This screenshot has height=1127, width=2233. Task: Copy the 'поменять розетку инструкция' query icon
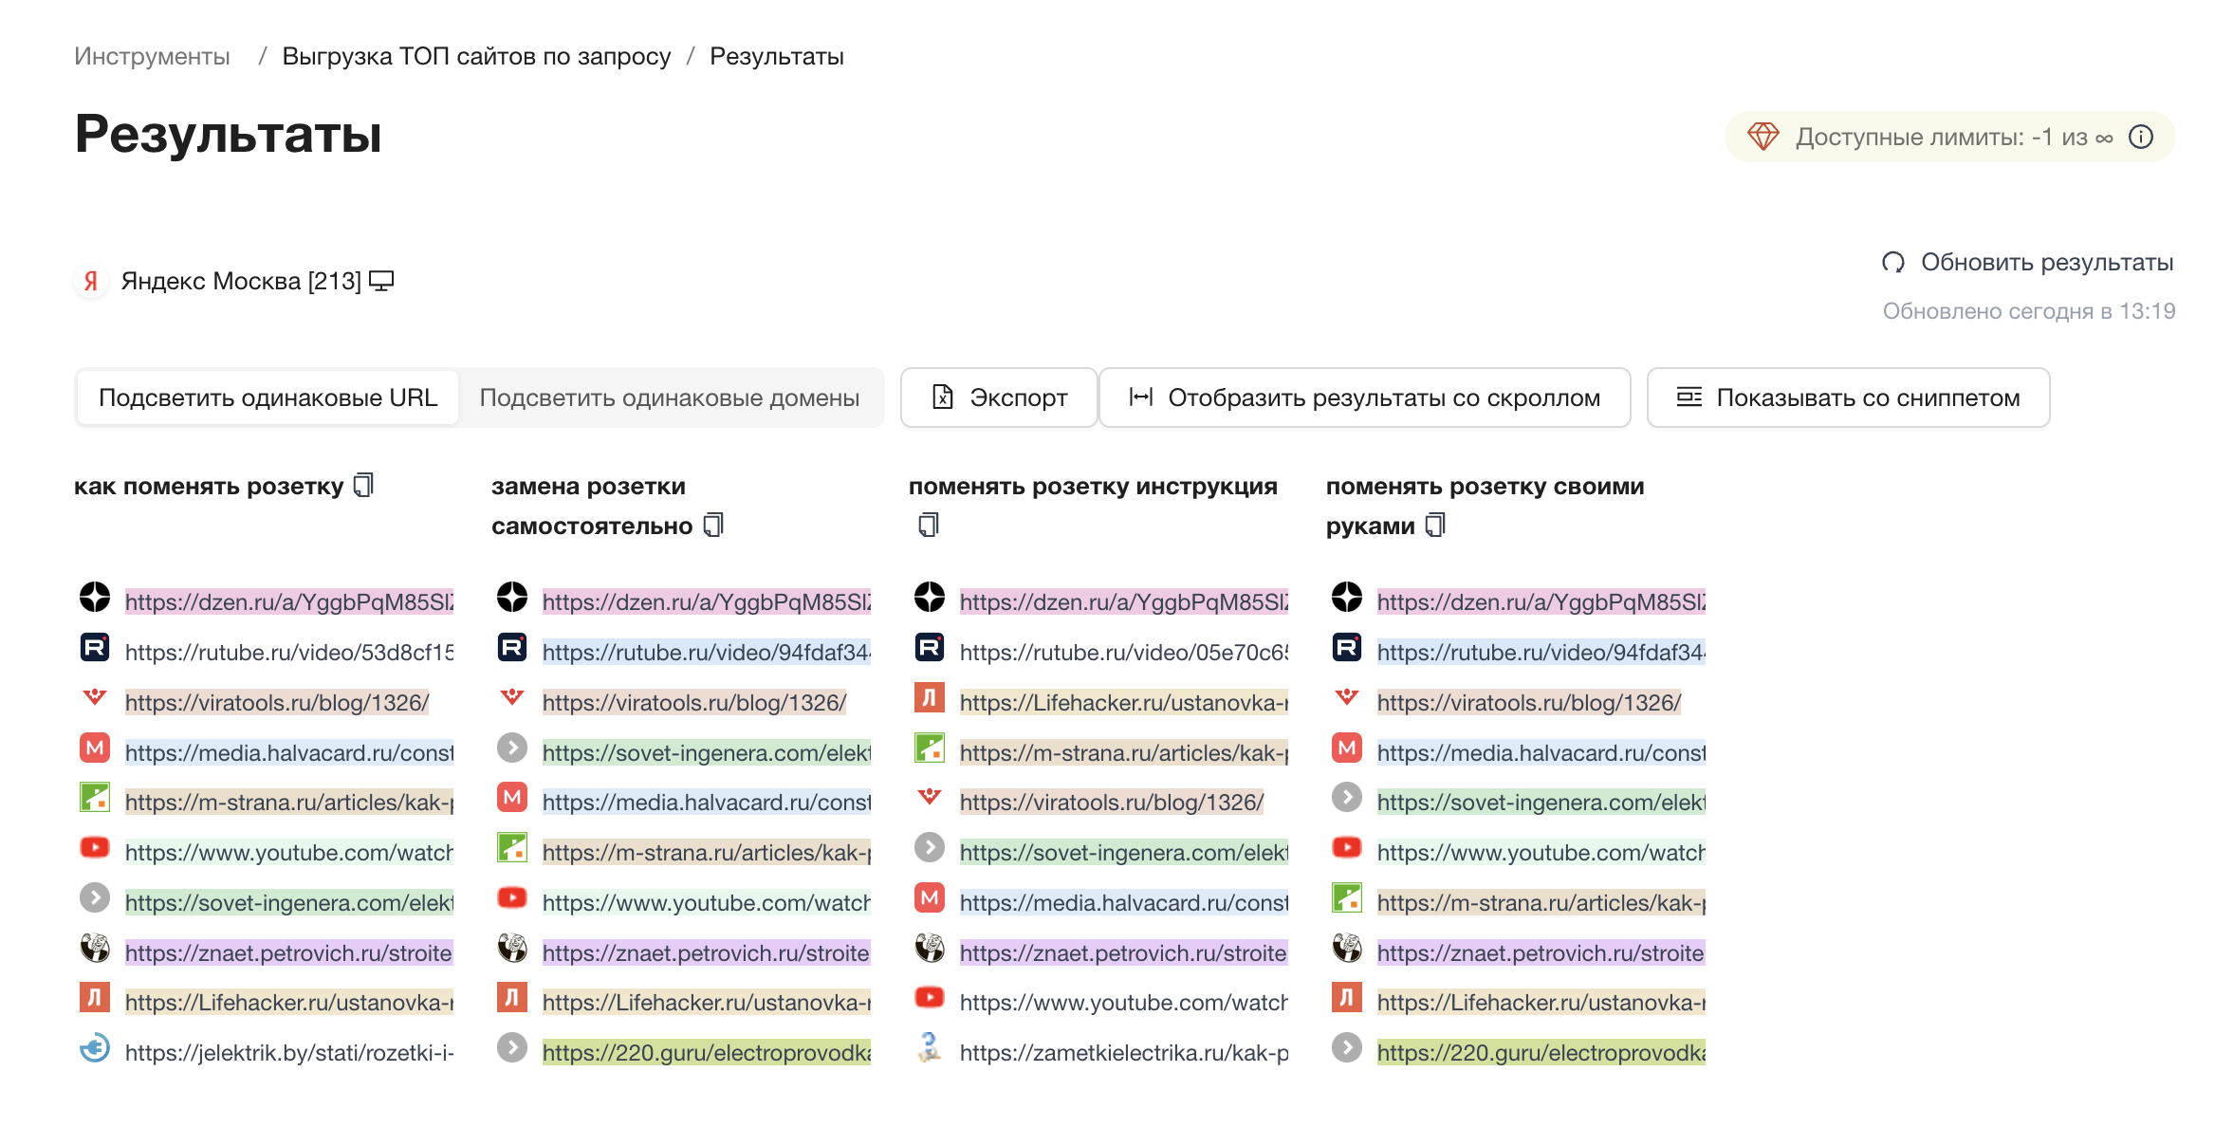[929, 526]
